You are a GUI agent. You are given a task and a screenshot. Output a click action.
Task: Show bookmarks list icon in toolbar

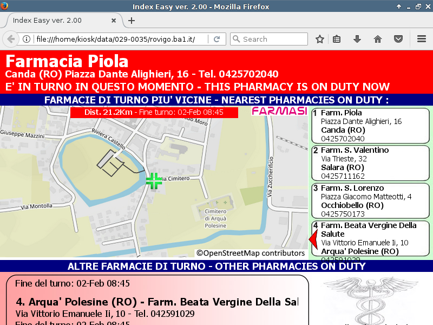pyautogui.click(x=337, y=39)
